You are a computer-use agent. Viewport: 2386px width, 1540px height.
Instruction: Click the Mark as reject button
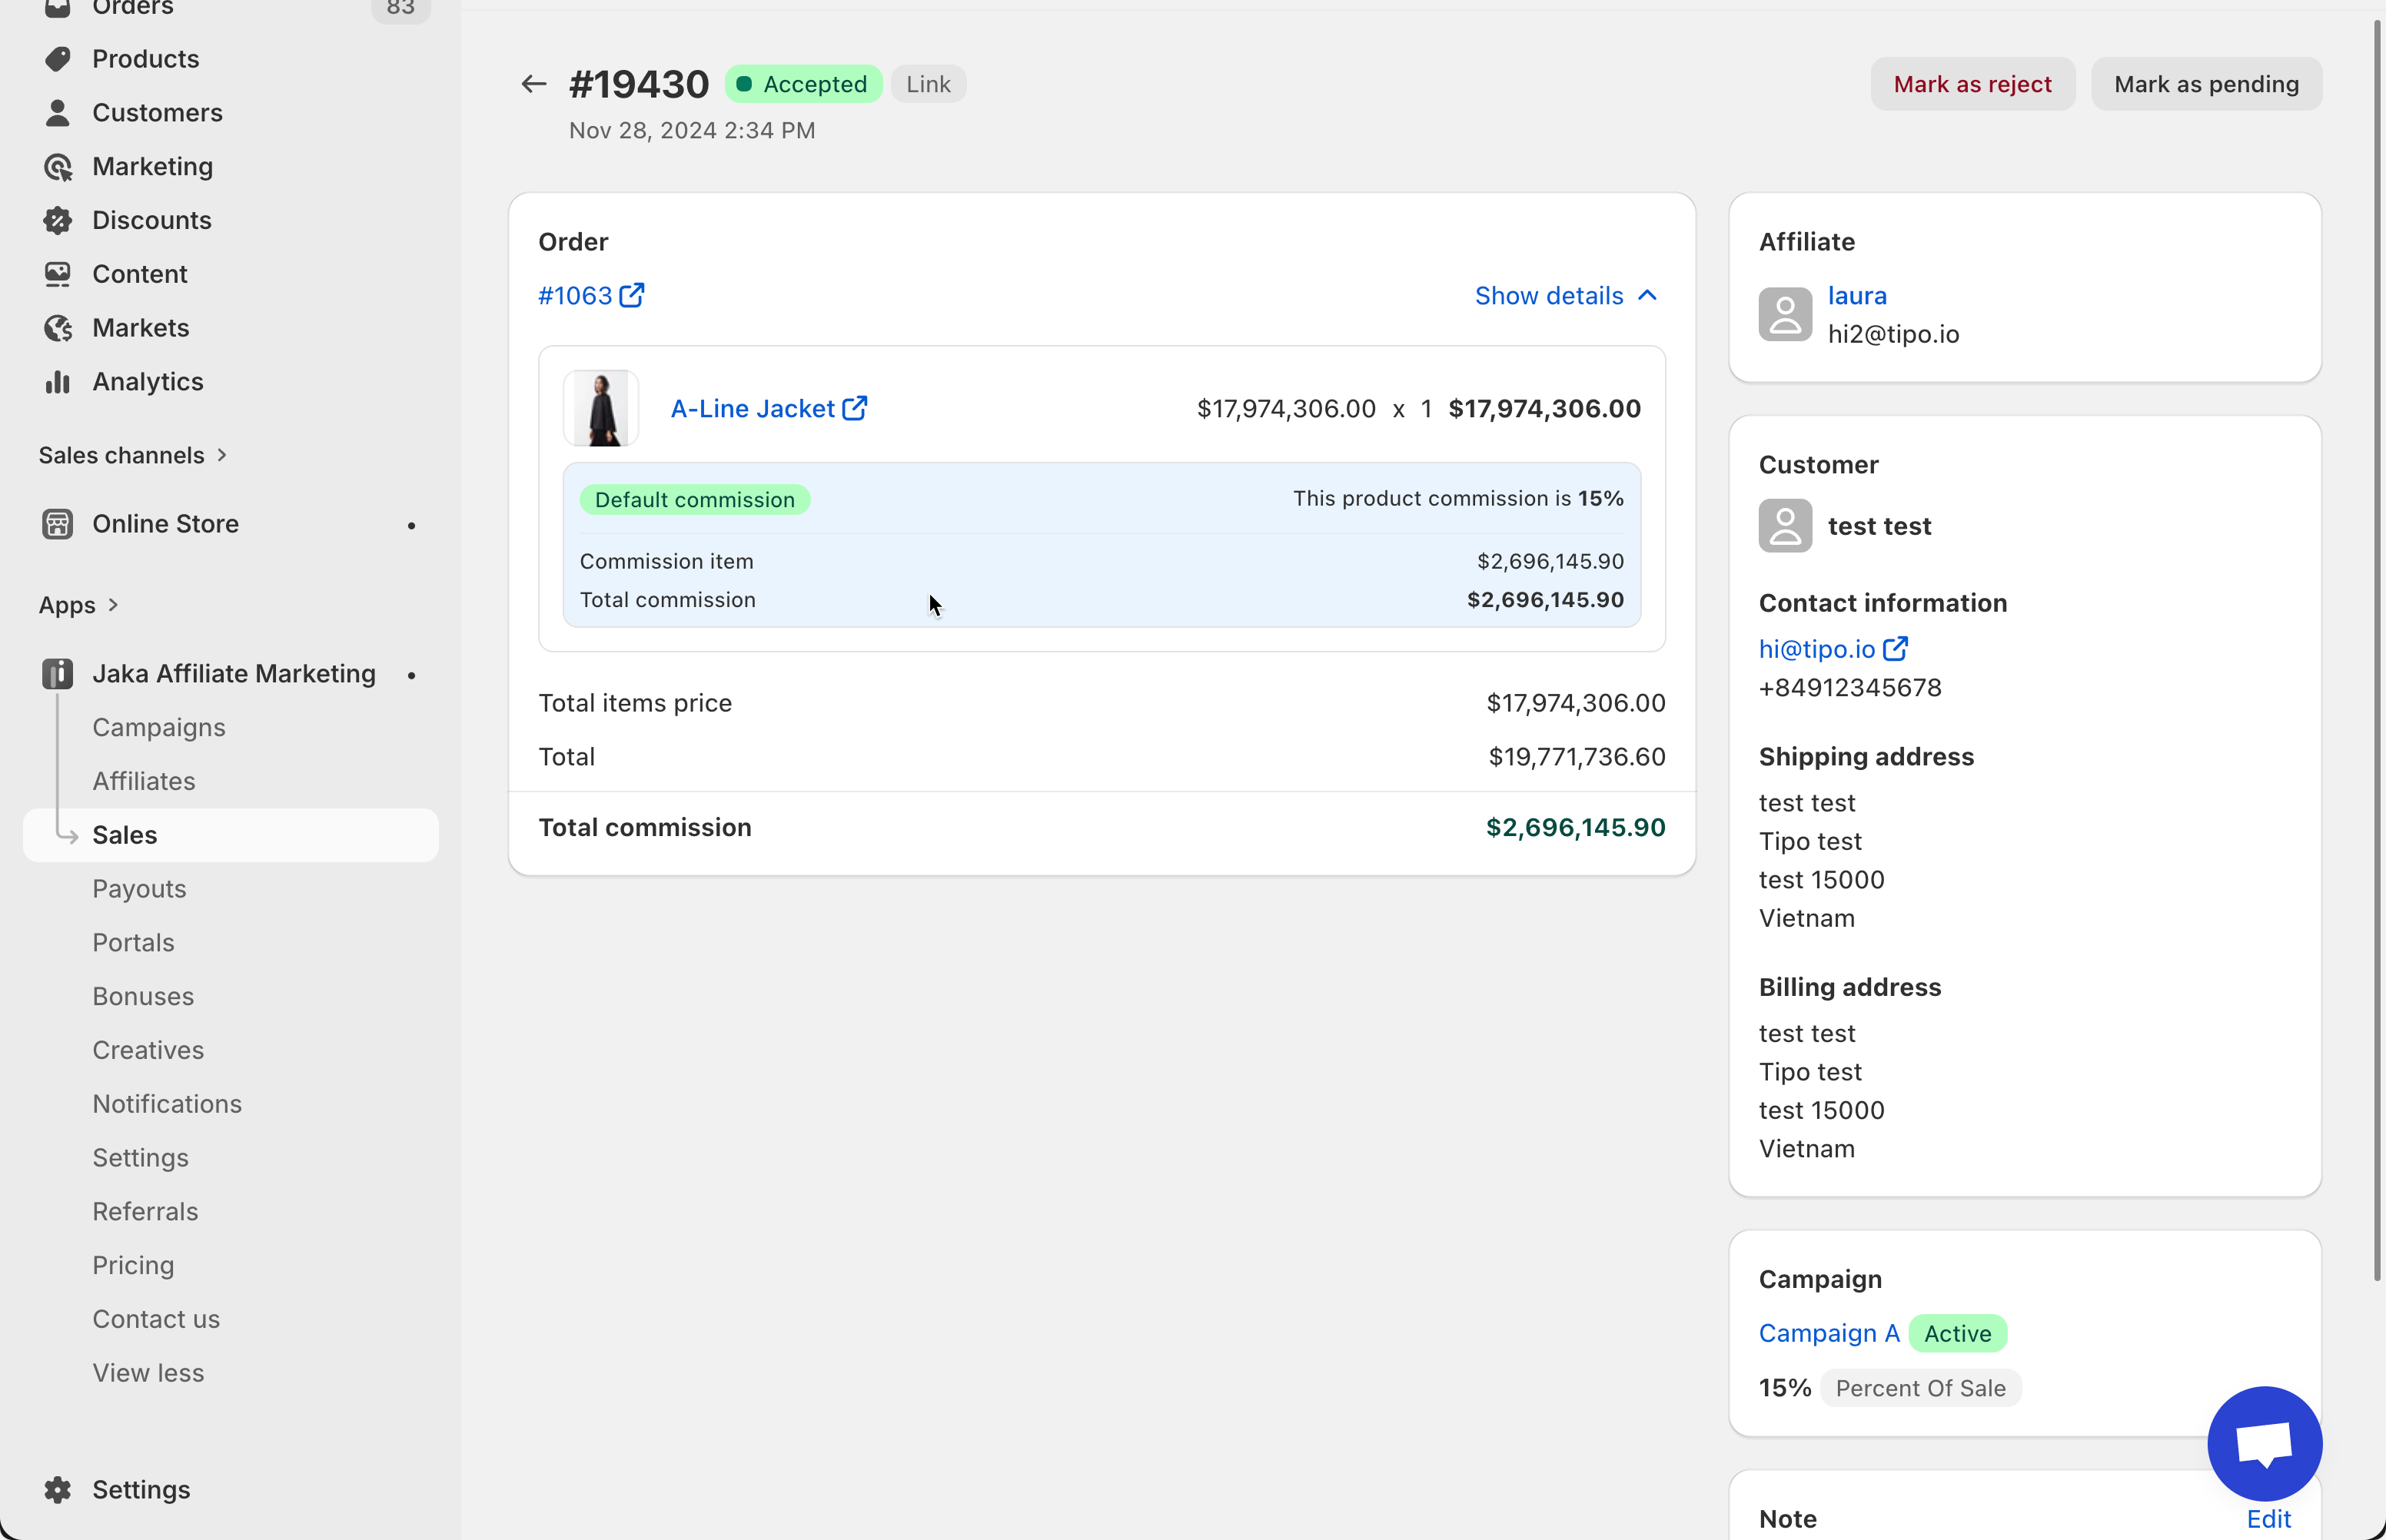point(1972,84)
